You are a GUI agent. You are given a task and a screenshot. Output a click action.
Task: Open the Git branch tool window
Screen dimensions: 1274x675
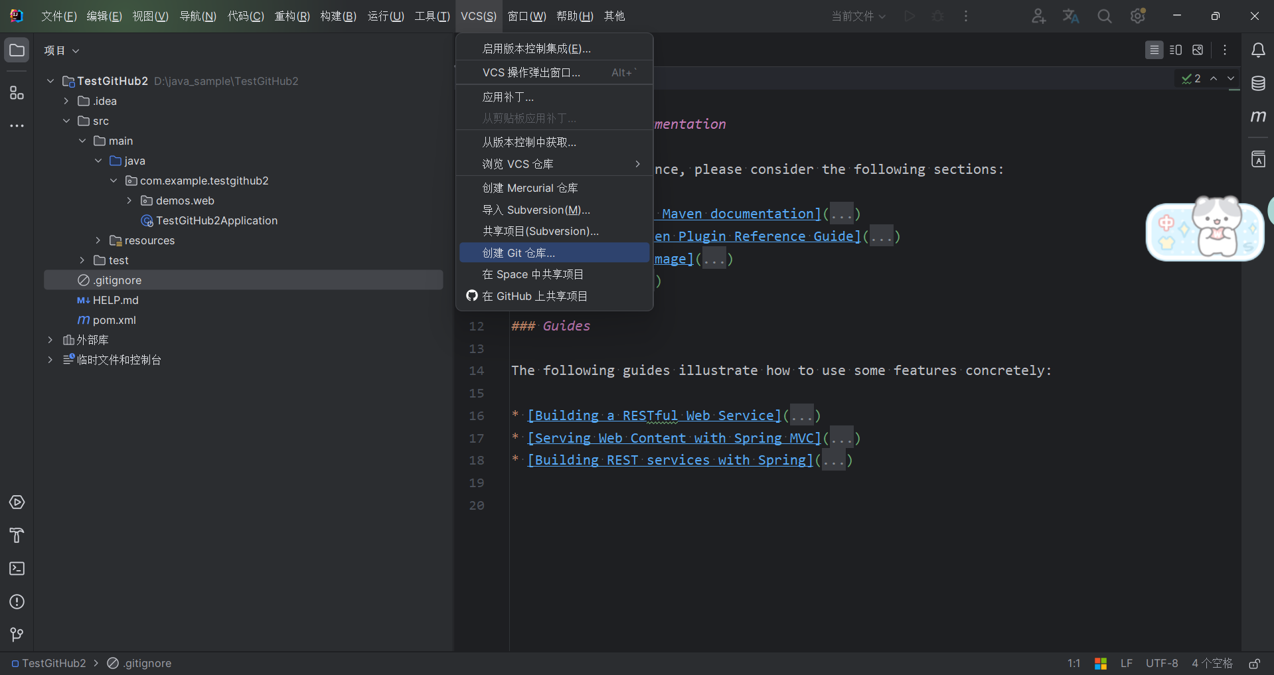pos(17,635)
